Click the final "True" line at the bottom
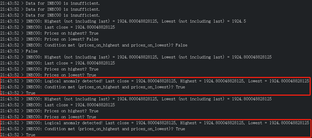 click(x=18, y=135)
